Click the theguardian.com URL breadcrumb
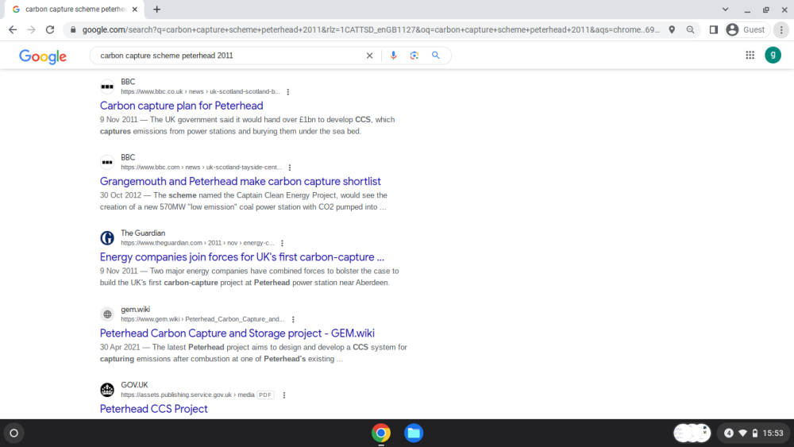Image resolution: width=794 pixels, height=447 pixels. pos(198,243)
